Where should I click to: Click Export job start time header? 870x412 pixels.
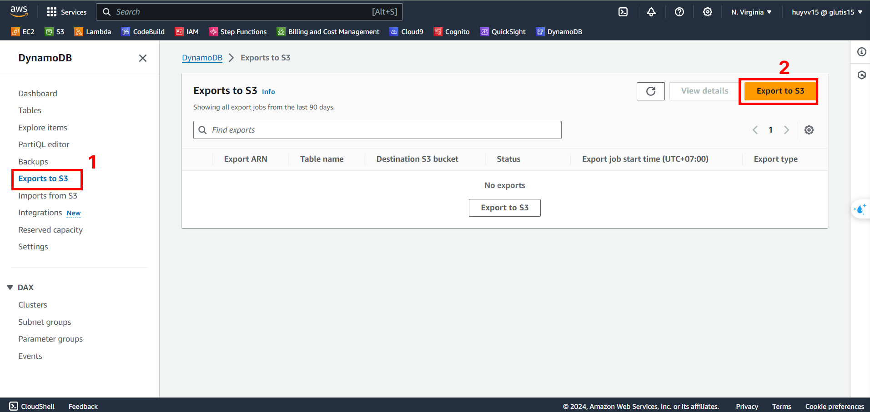coord(645,159)
